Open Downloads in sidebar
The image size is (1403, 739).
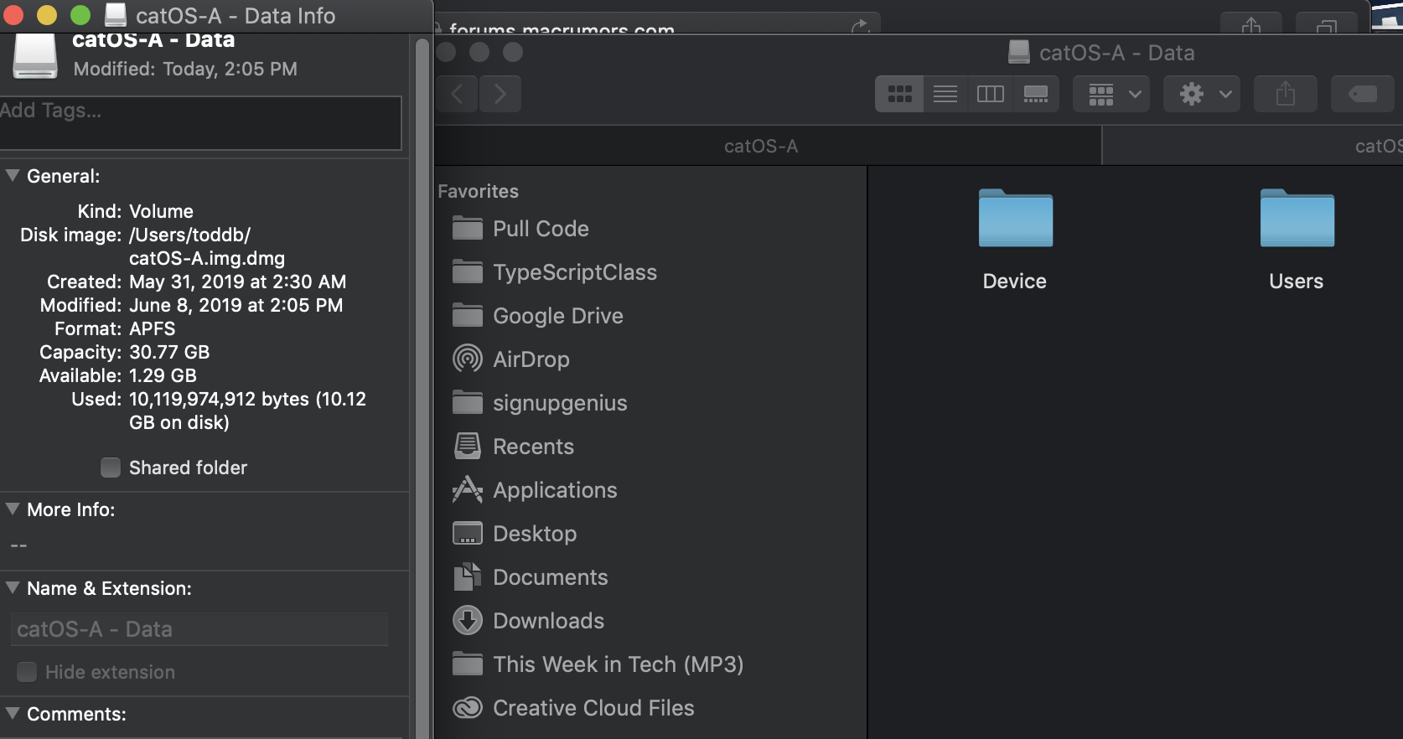tap(548, 621)
